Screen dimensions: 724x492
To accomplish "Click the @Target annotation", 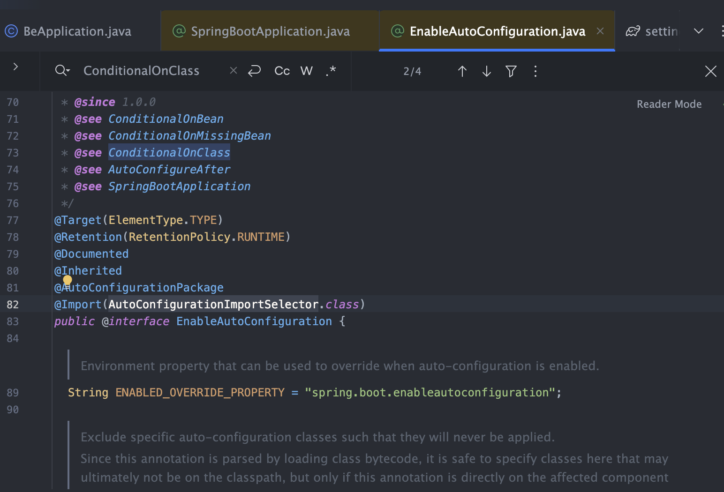I will [78, 220].
